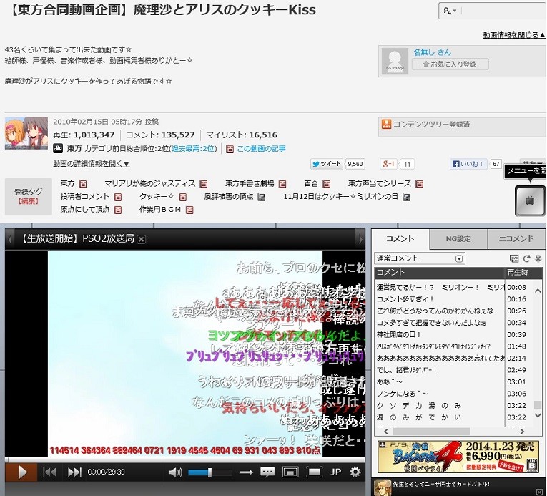
Task: Open dictionary icon next to 東方声当てシリーズ
Action: click(x=419, y=184)
